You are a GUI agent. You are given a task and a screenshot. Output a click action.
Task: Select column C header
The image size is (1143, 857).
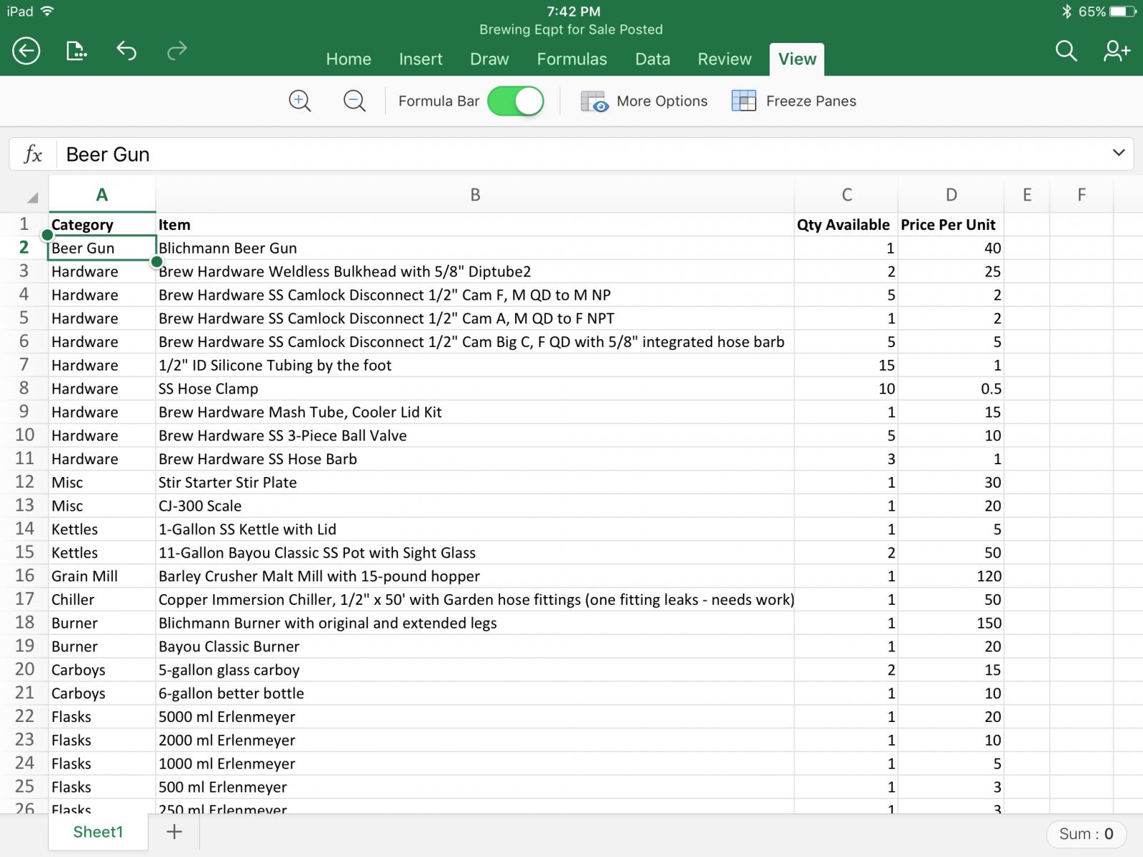click(x=847, y=195)
